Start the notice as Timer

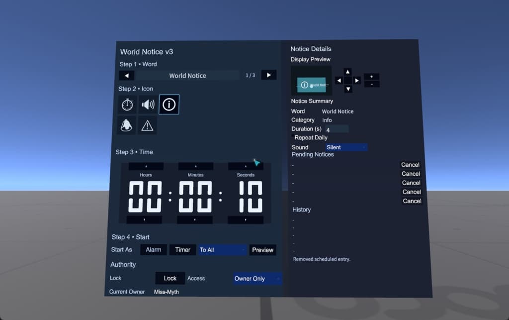pyautogui.click(x=182, y=250)
